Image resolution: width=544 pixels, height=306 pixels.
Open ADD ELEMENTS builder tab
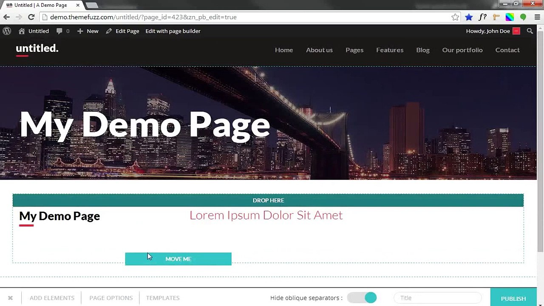click(52, 298)
